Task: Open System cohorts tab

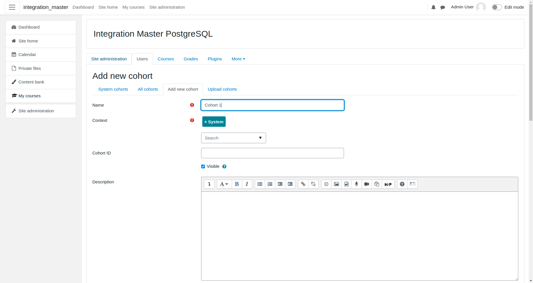Action: pos(113,89)
